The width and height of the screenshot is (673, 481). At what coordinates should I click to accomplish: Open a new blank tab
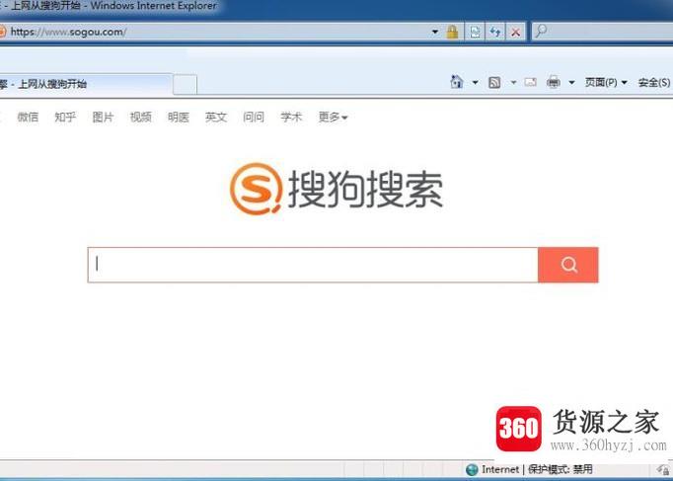pyautogui.click(x=185, y=85)
